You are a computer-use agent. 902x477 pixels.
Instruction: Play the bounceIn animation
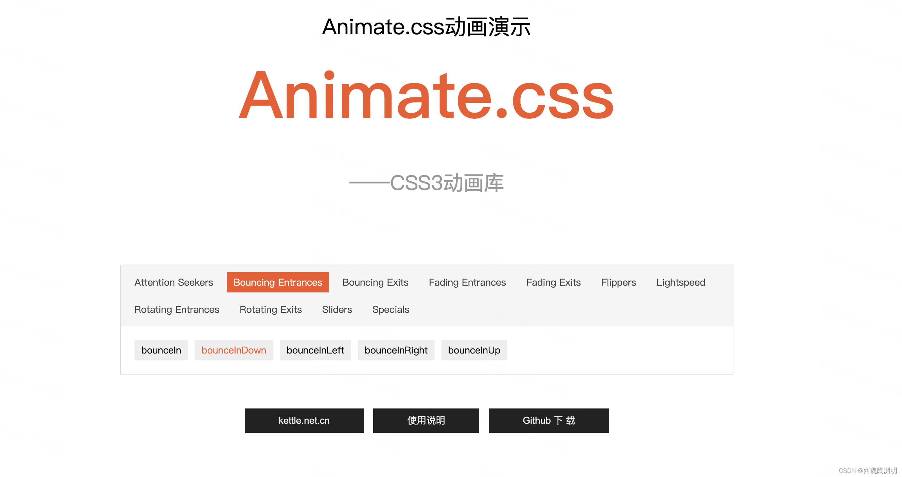(x=161, y=350)
